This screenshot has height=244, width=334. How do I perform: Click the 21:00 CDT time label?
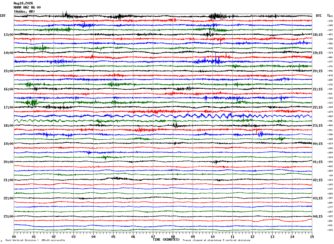pyautogui.click(x=9, y=180)
